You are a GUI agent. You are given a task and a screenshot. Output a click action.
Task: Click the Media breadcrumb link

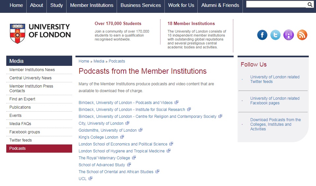point(99,61)
